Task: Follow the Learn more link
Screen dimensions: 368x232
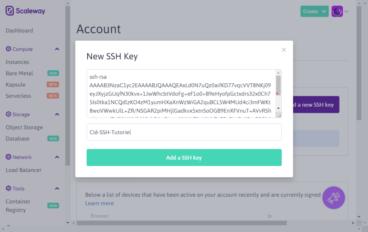Action: pyautogui.click(x=100, y=203)
